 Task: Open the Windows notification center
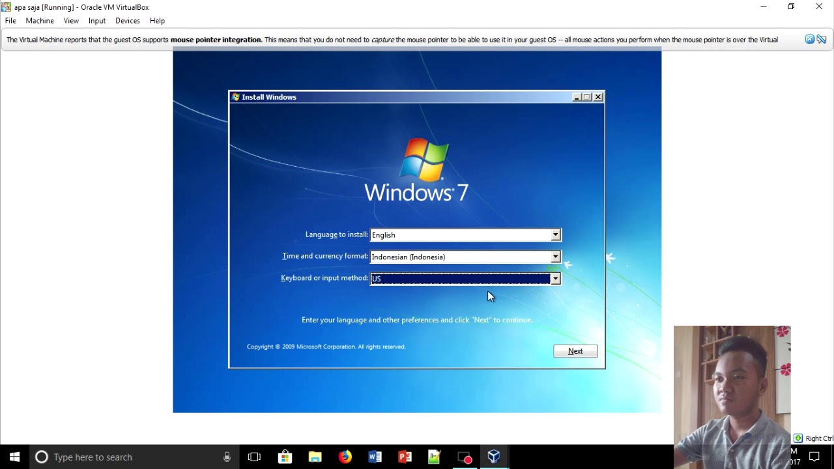pyautogui.click(x=814, y=457)
